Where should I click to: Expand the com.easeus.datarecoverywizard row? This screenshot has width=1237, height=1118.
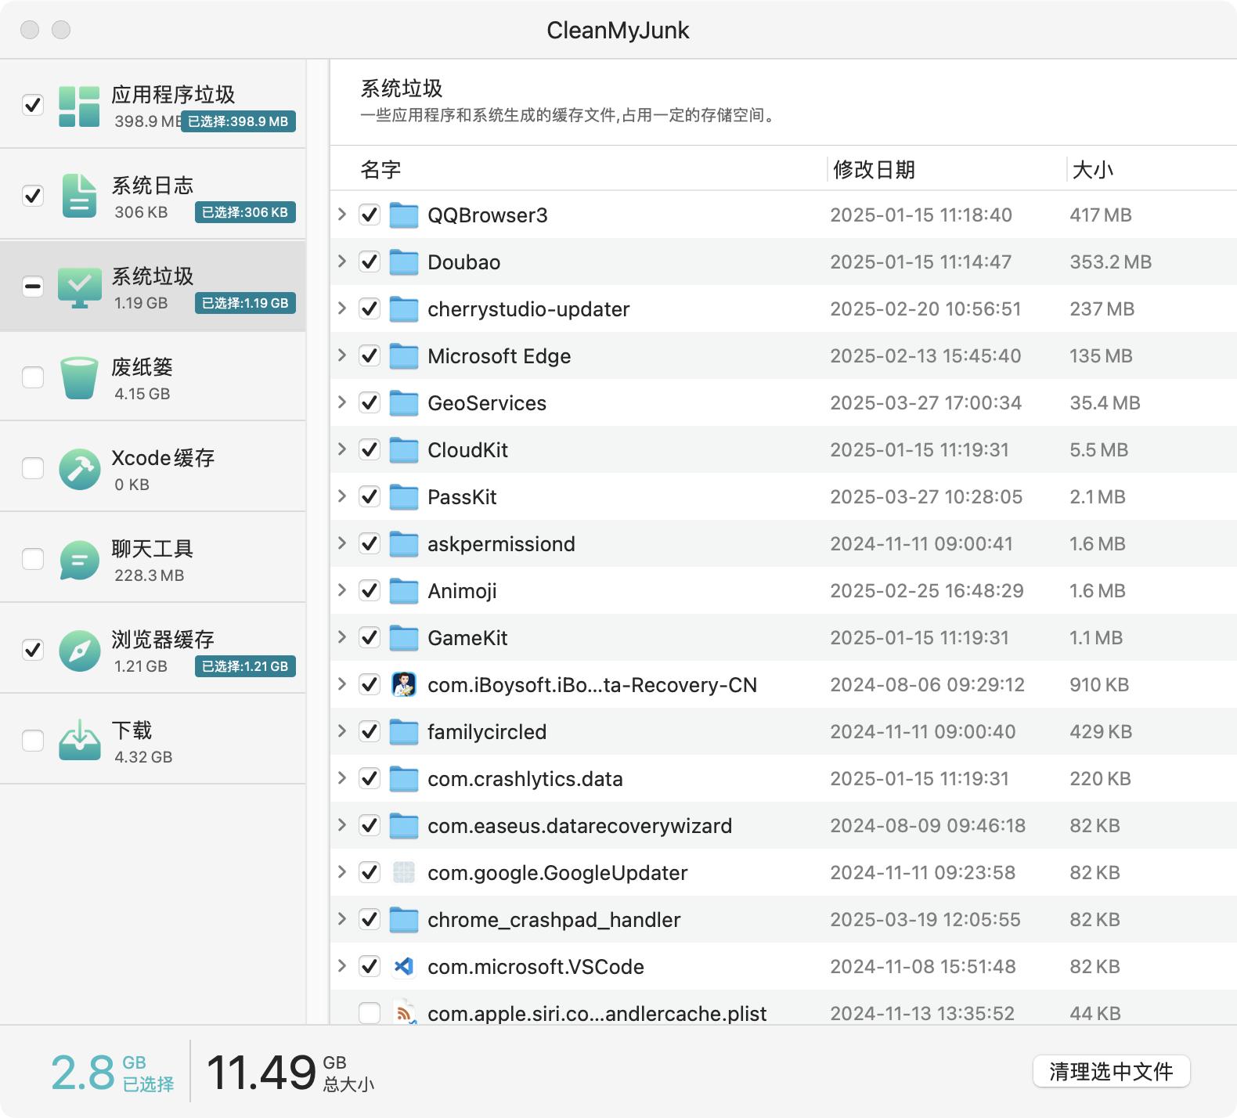342,824
